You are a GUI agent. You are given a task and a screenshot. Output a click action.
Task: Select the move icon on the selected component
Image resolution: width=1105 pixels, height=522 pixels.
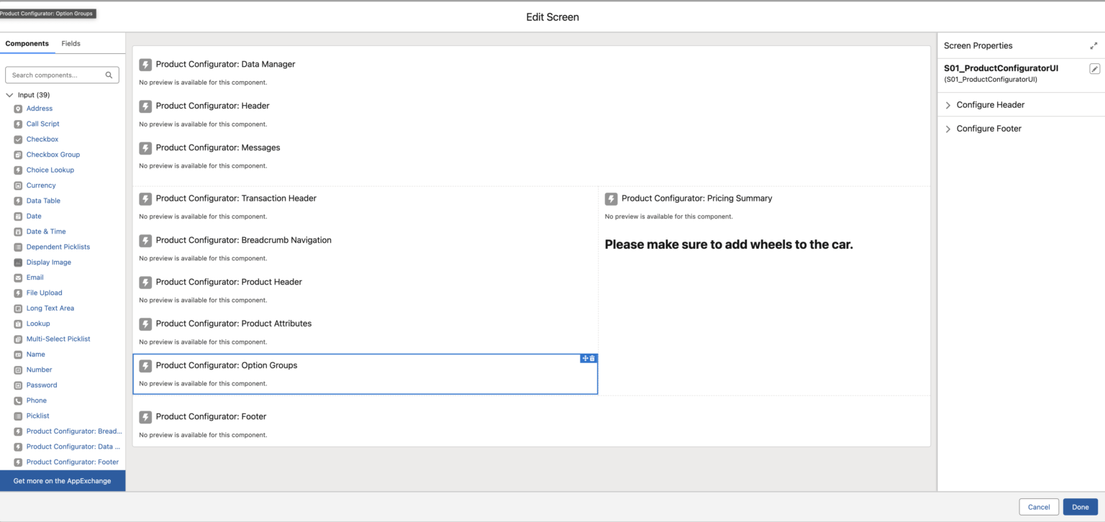(586, 358)
